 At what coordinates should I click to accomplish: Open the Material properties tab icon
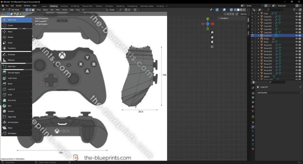(x=253, y=149)
